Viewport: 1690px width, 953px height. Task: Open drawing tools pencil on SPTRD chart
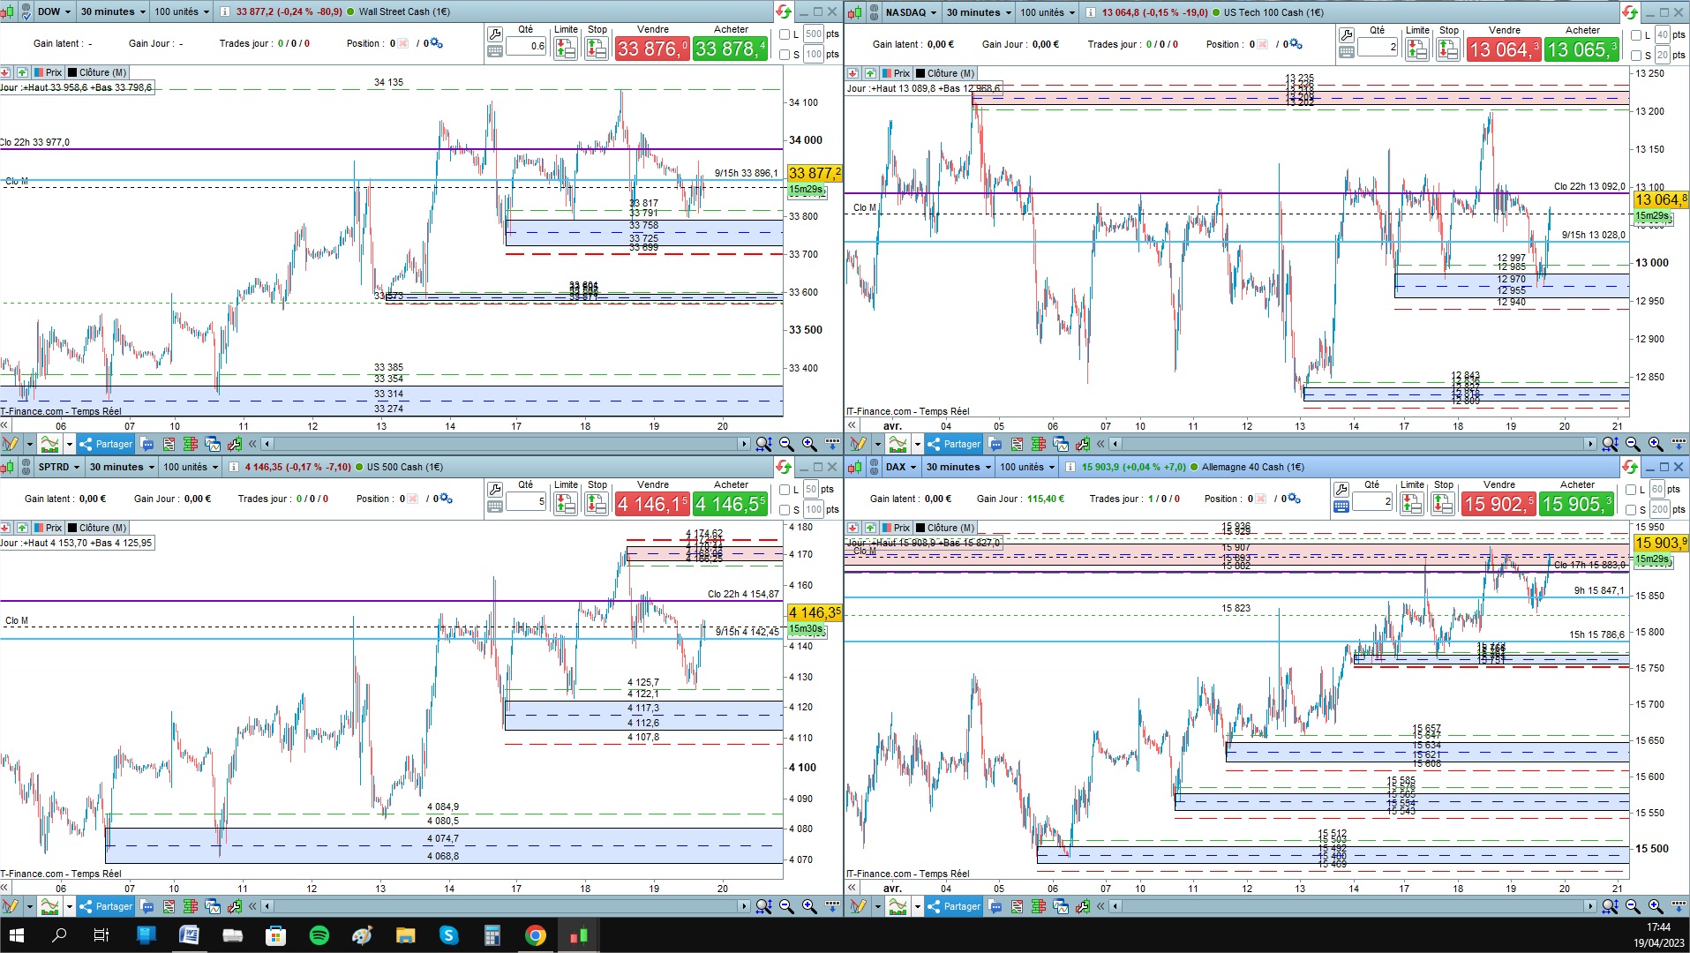(11, 906)
